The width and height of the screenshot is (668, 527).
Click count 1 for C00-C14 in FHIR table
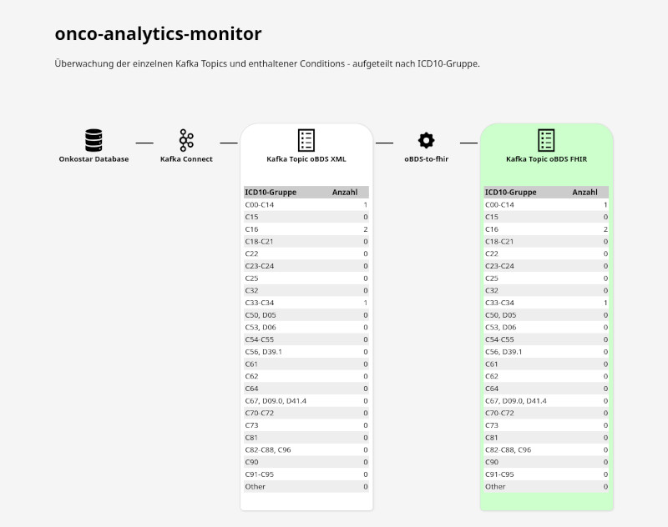pos(605,204)
